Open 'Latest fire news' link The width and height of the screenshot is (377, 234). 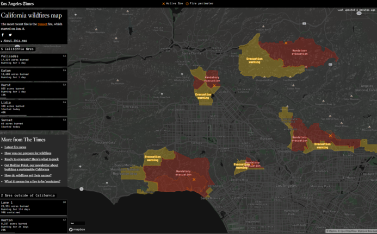coord(16,147)
